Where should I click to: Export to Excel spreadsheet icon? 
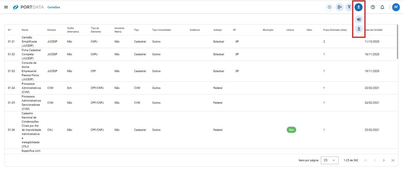359,19
